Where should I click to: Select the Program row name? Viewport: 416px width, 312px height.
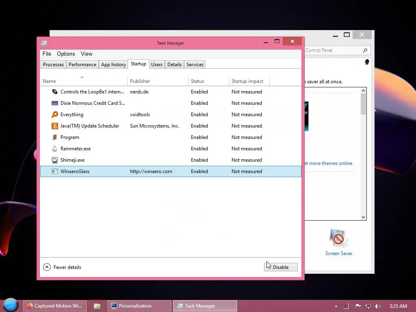point(70,137)
